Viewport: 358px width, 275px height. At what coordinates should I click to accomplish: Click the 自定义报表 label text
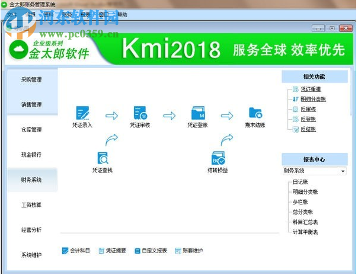(x=155, y=251)
